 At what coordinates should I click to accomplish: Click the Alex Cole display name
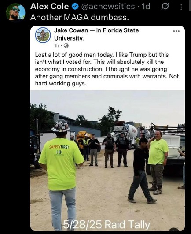pos(49,7)
